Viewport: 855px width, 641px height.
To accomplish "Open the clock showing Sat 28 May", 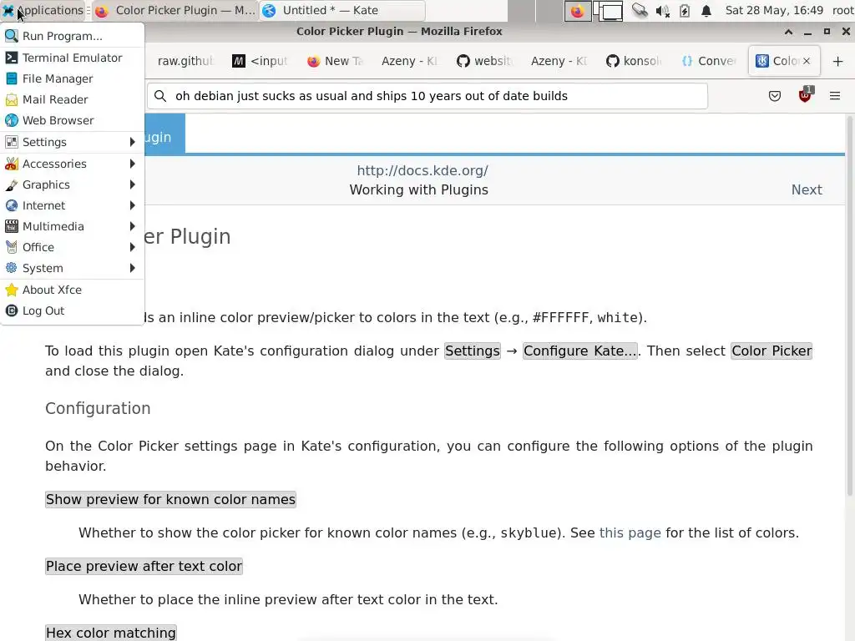I will (774, 10).
